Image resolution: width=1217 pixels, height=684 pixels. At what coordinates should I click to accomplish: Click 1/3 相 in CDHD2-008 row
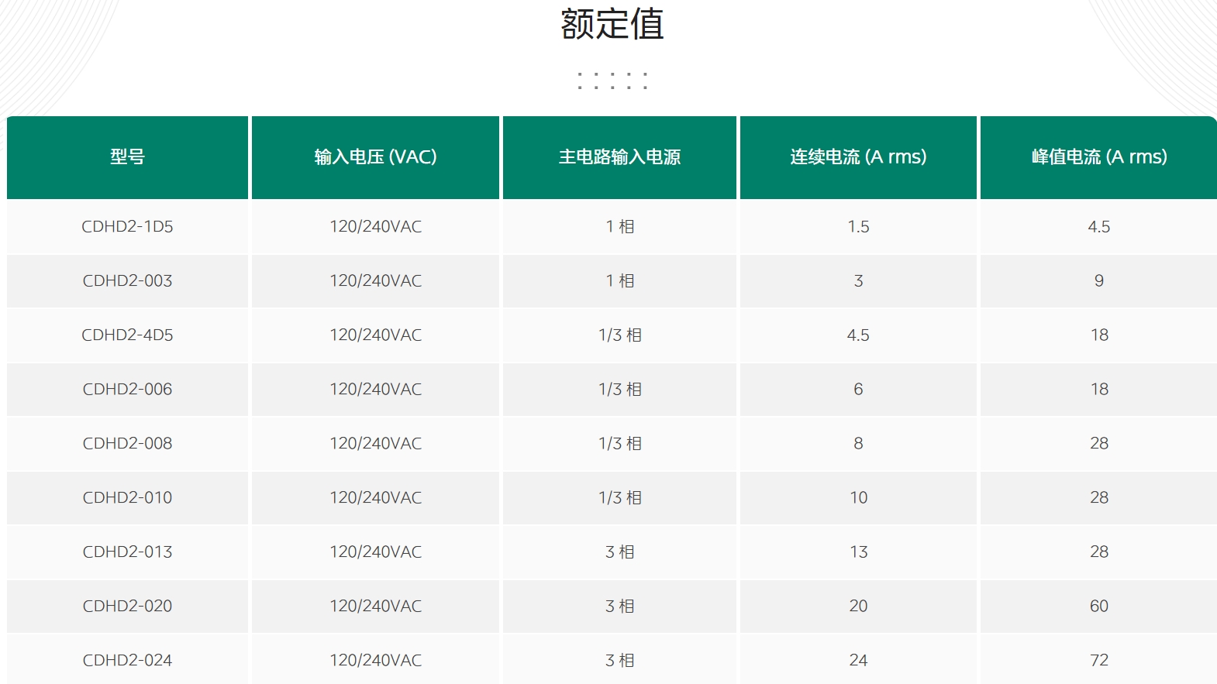pos(619,444)
